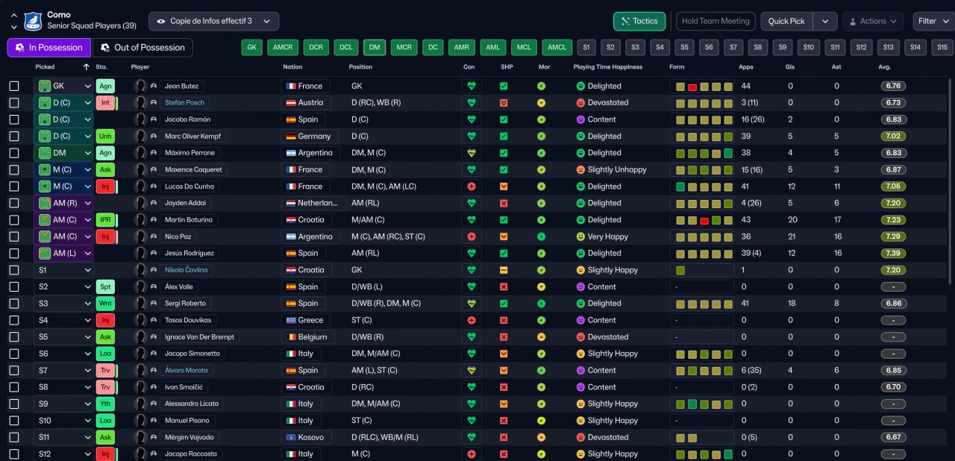Click the Tactics button
Screen dimensions: 955x461
pos(640,21)
